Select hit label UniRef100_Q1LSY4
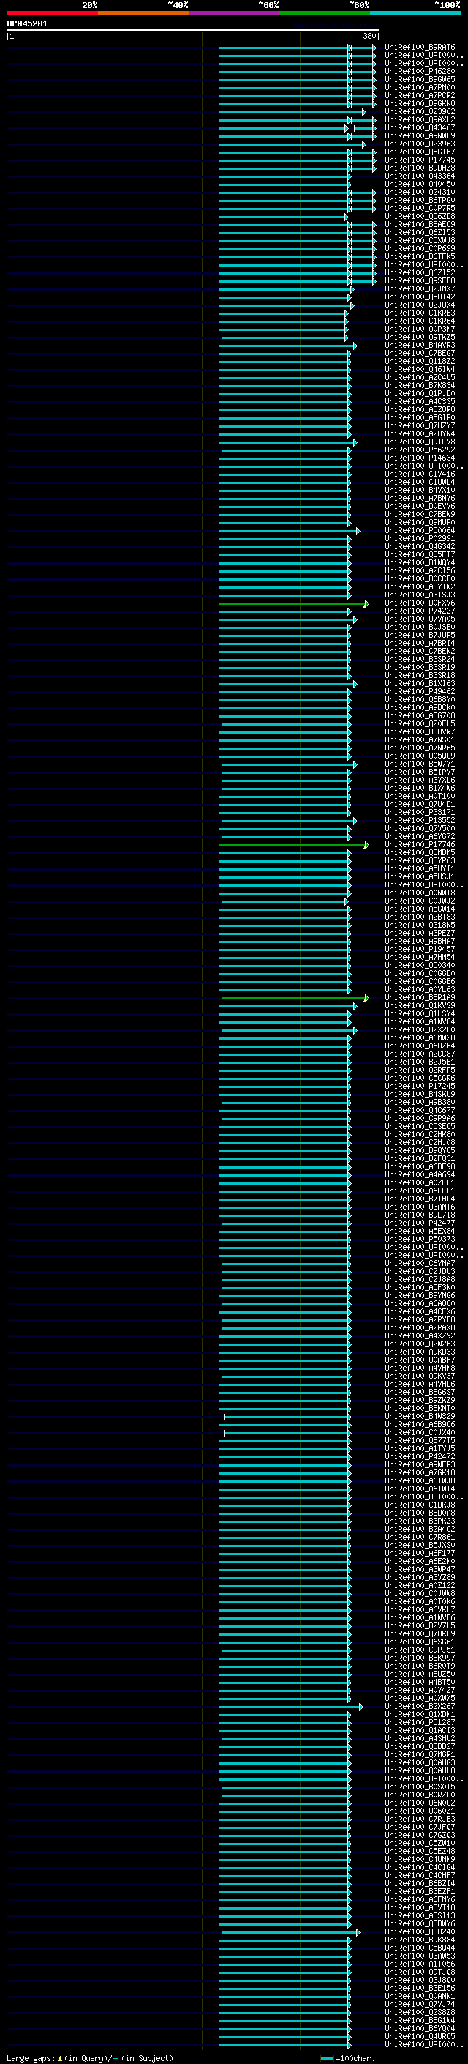 [x=420, y=1013]
